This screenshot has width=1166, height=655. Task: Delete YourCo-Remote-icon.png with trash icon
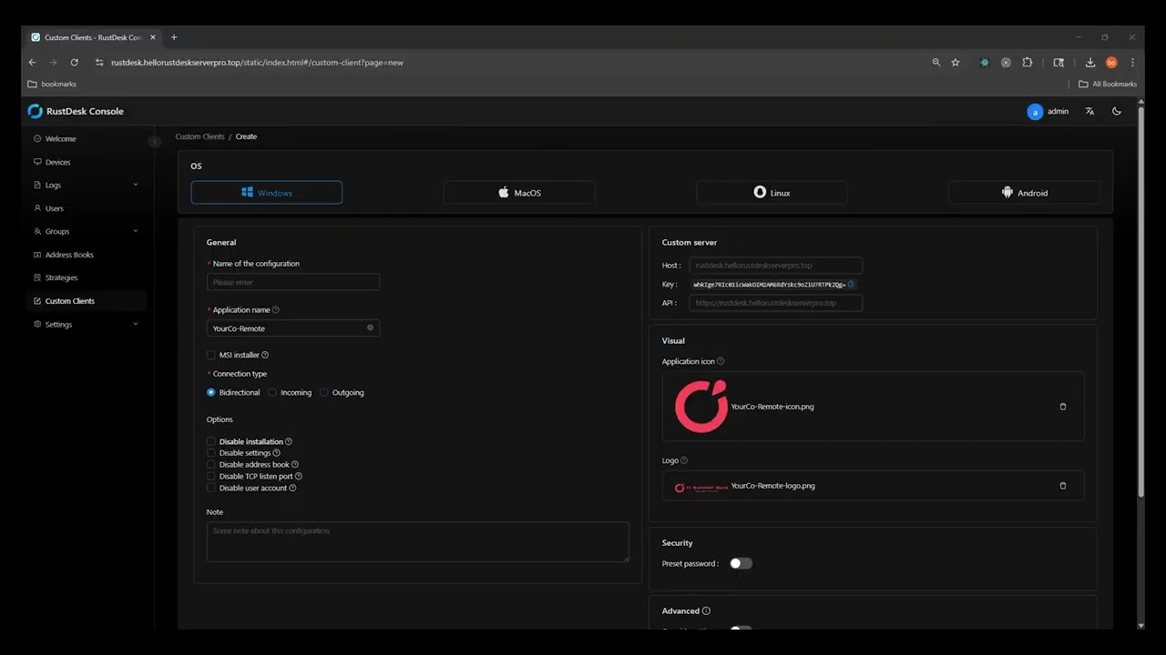tap(1062, 407)
